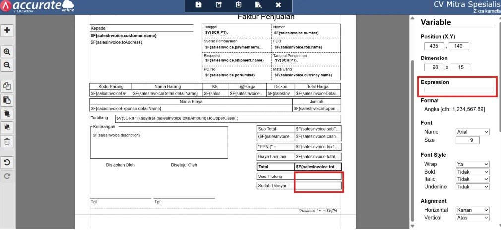Select the Diskon column header

(x=281, y=87)
